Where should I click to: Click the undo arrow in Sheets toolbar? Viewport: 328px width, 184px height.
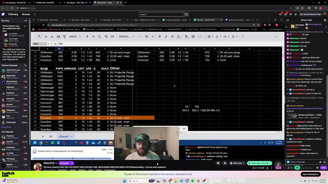click(46, 37)
